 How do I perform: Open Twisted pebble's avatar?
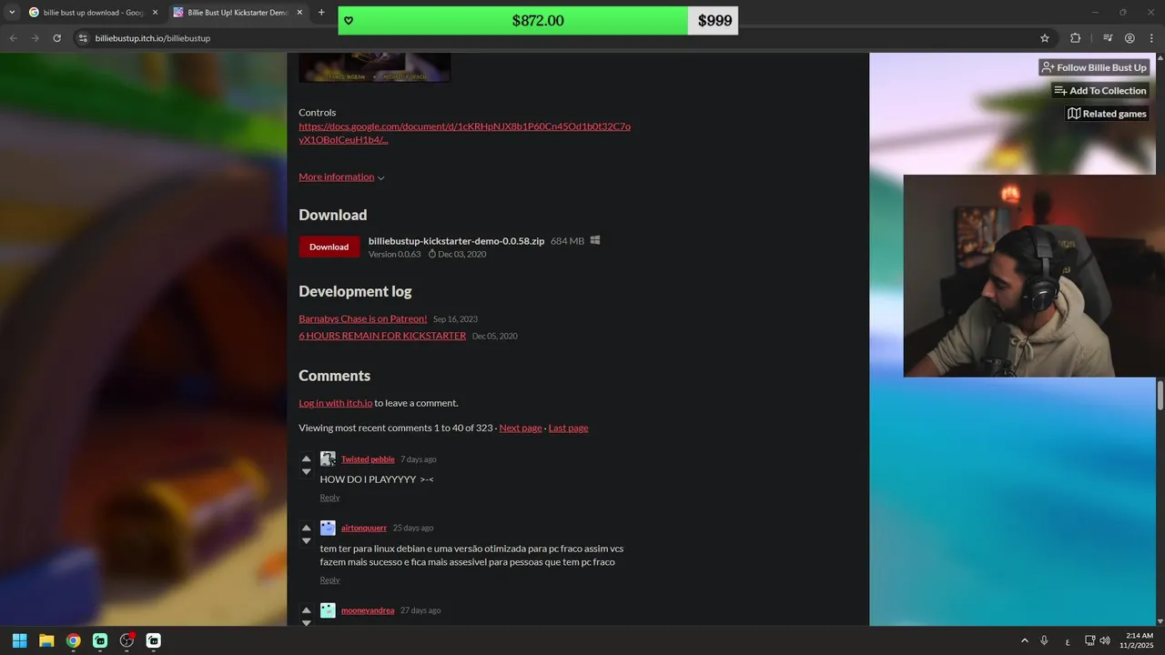coord(328,458)
